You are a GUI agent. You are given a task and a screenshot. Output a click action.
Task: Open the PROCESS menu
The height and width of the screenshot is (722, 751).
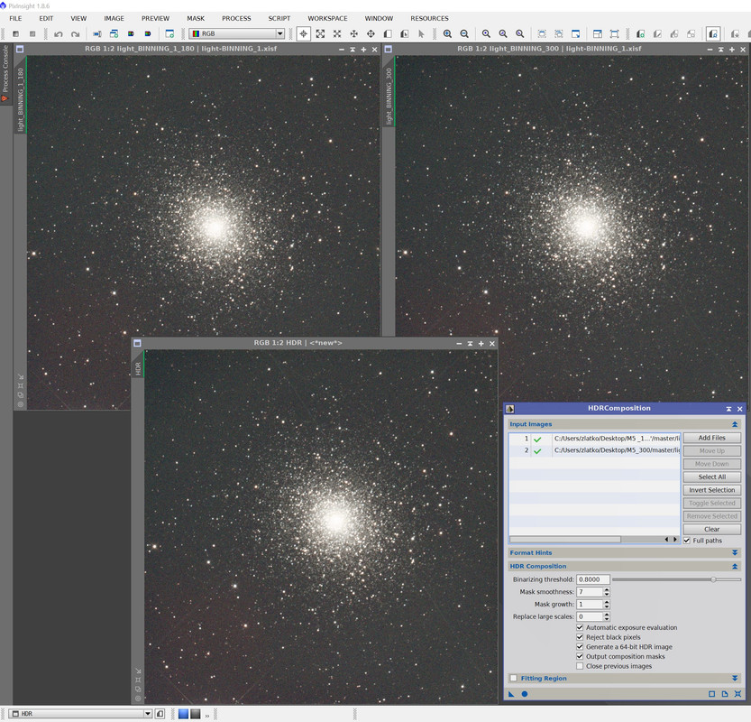tap(236, 18)
